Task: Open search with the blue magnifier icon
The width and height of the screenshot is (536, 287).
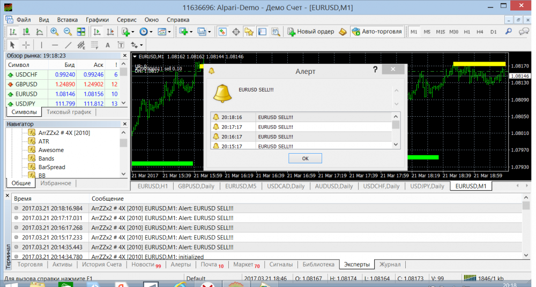Action: [x=509, y=32]
